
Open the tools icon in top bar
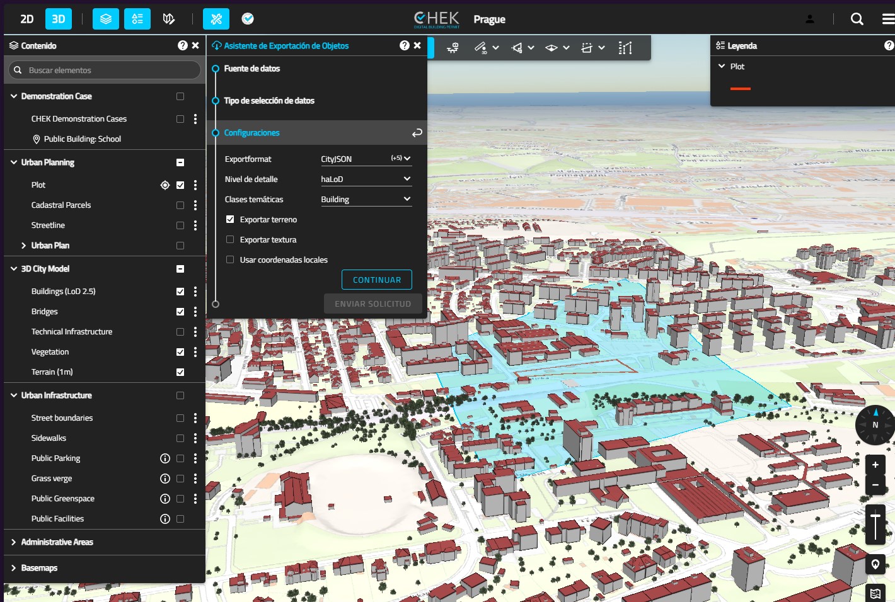[216, 19]
